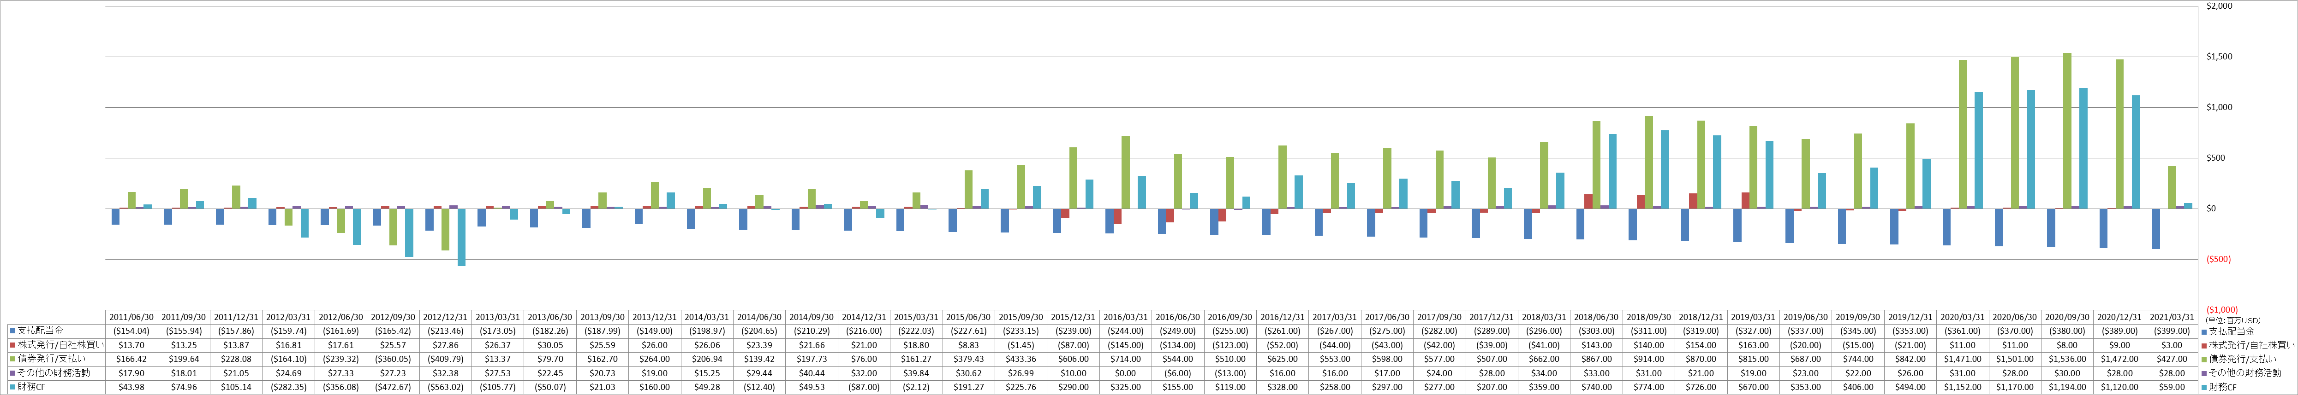Select the cell showing $1,194.00

coord(2068,388)
